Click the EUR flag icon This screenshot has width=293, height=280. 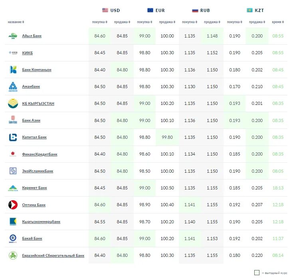(x=150, y=10)
